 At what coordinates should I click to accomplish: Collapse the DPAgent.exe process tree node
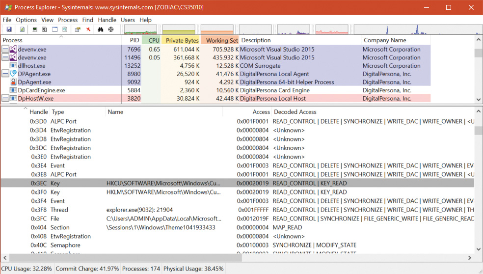tap(5, 74)
